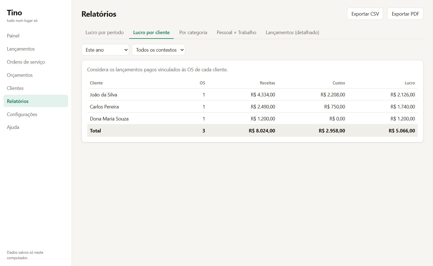Viewport: 433px width, 266px height.
Task: Click the R$ 2.958,00 total custos
Action: [332, 131]
